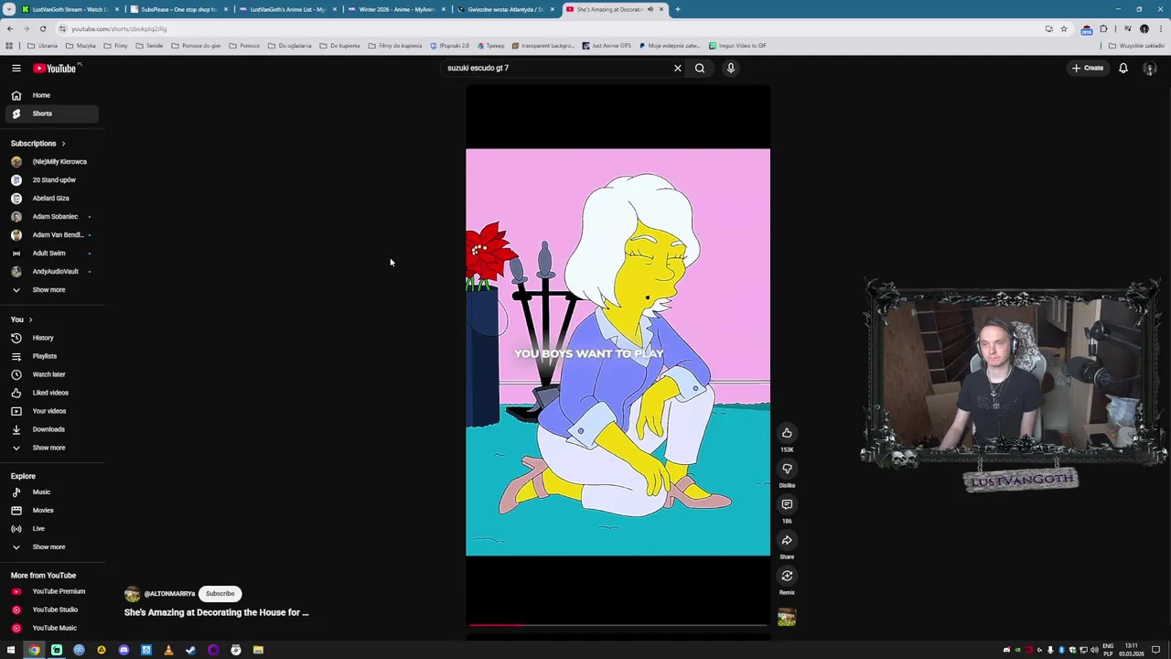Open the comments panel (186)

[x=787, y=504]
